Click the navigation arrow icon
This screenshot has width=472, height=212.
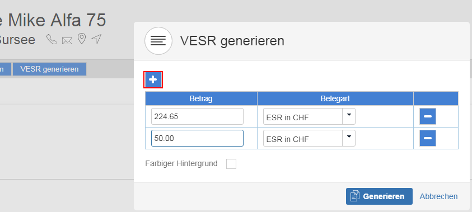tap(97, 39)
